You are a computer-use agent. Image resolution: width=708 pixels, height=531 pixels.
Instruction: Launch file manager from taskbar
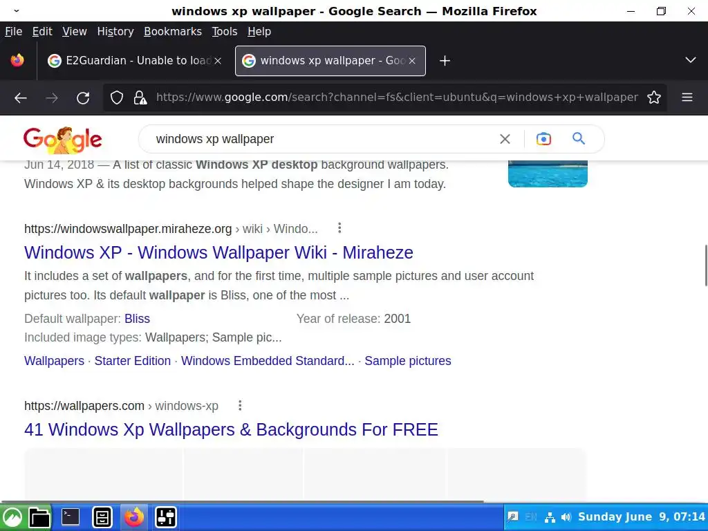pyautogui.click(x=39, y=517)
